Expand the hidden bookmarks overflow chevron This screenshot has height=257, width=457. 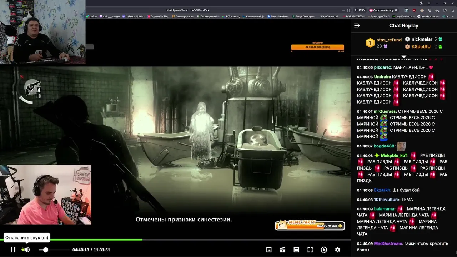(453, 16)
